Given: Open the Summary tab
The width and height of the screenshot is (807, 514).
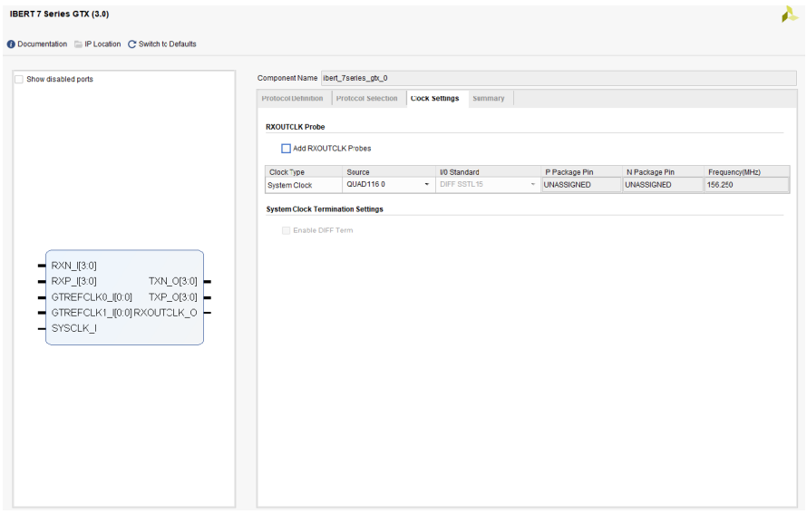Looking at the screenshot, I should click(489, 98).
